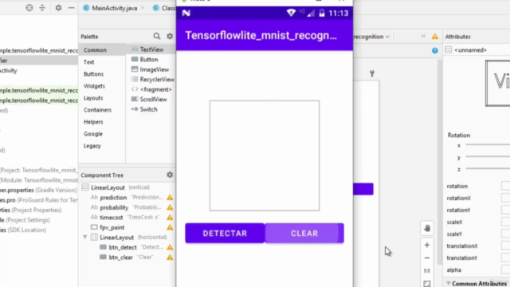
Task: Click the design surface vertical scrollbar
Action: 440,163
